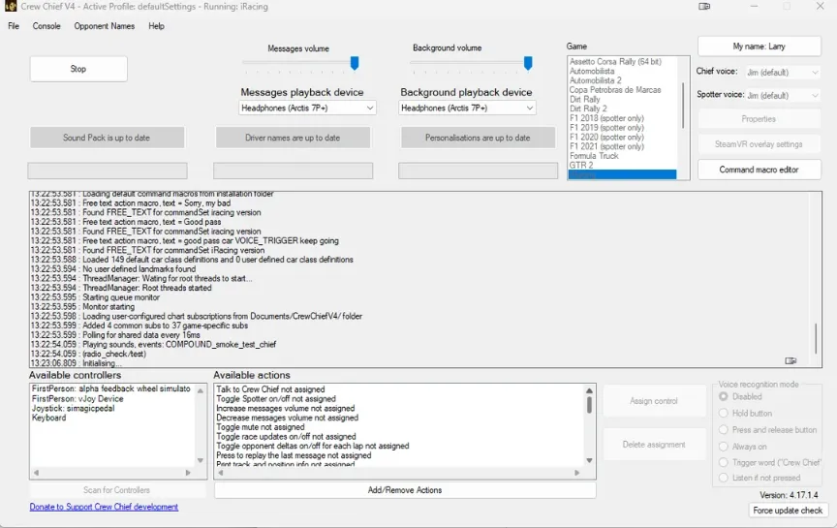
Task: Click the console log scrollbar
Action: click(816, 338)
